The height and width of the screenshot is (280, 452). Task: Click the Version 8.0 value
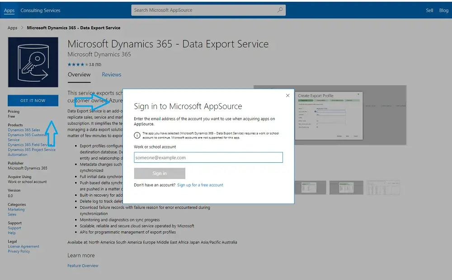tap(10, 196)
